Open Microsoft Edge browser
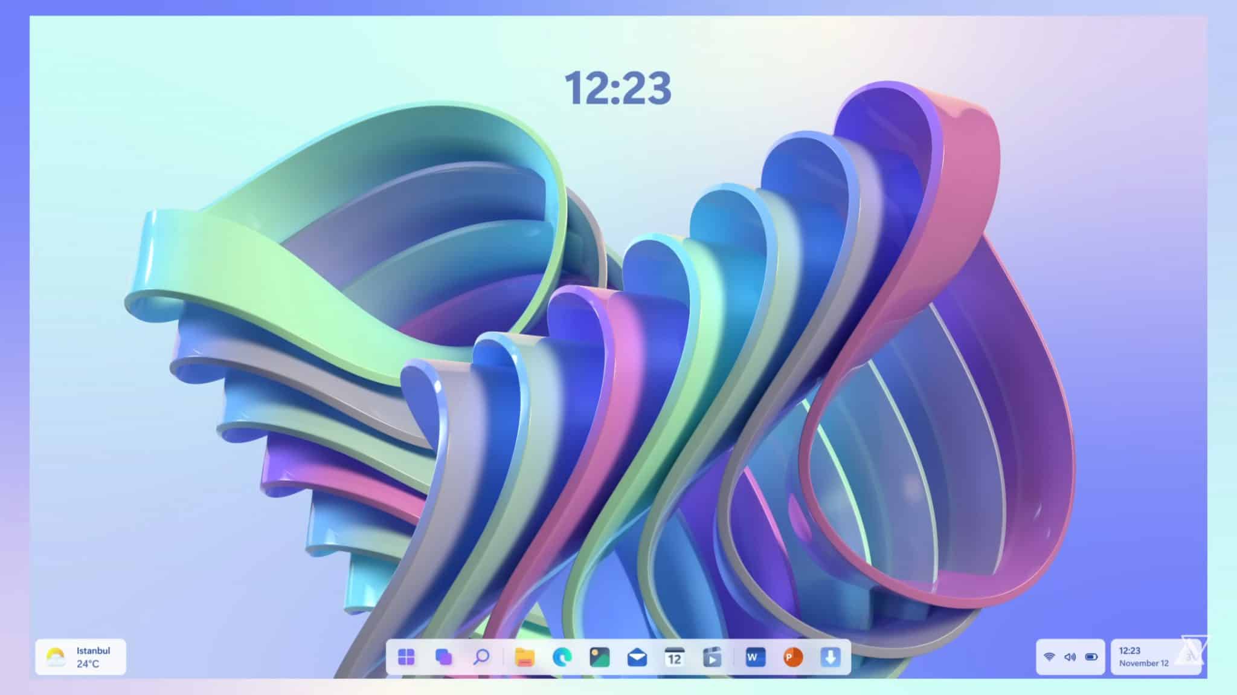1237x695 pixels. (562, 658)
